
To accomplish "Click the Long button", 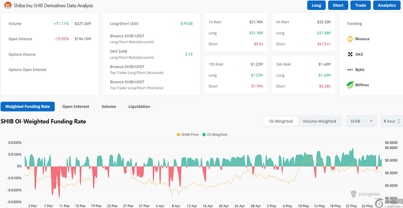I will pos(316,5).
